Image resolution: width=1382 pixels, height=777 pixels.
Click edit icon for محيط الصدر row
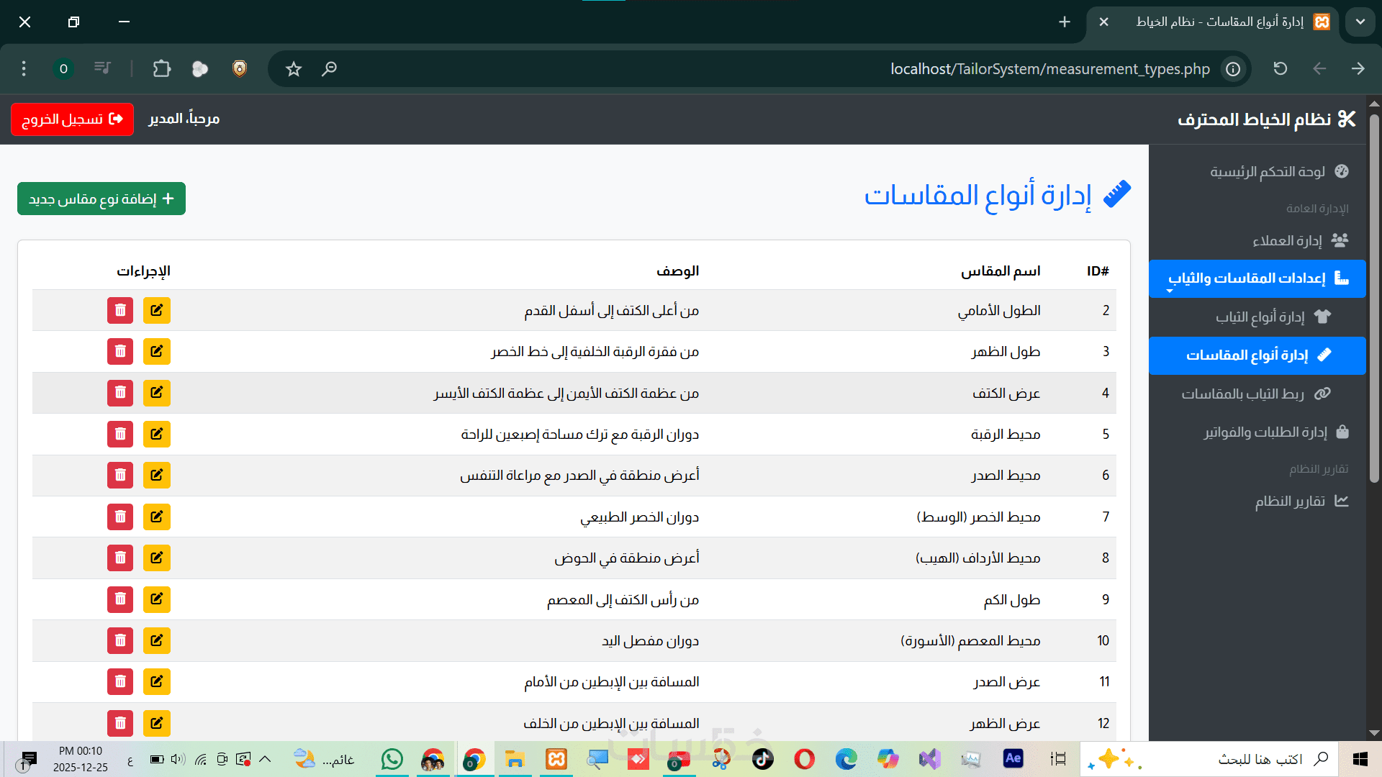point(156,475)
